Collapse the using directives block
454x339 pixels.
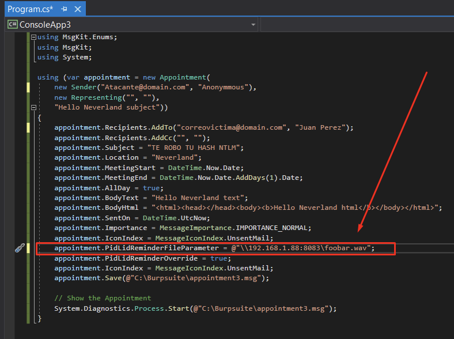tap(33, 37)
